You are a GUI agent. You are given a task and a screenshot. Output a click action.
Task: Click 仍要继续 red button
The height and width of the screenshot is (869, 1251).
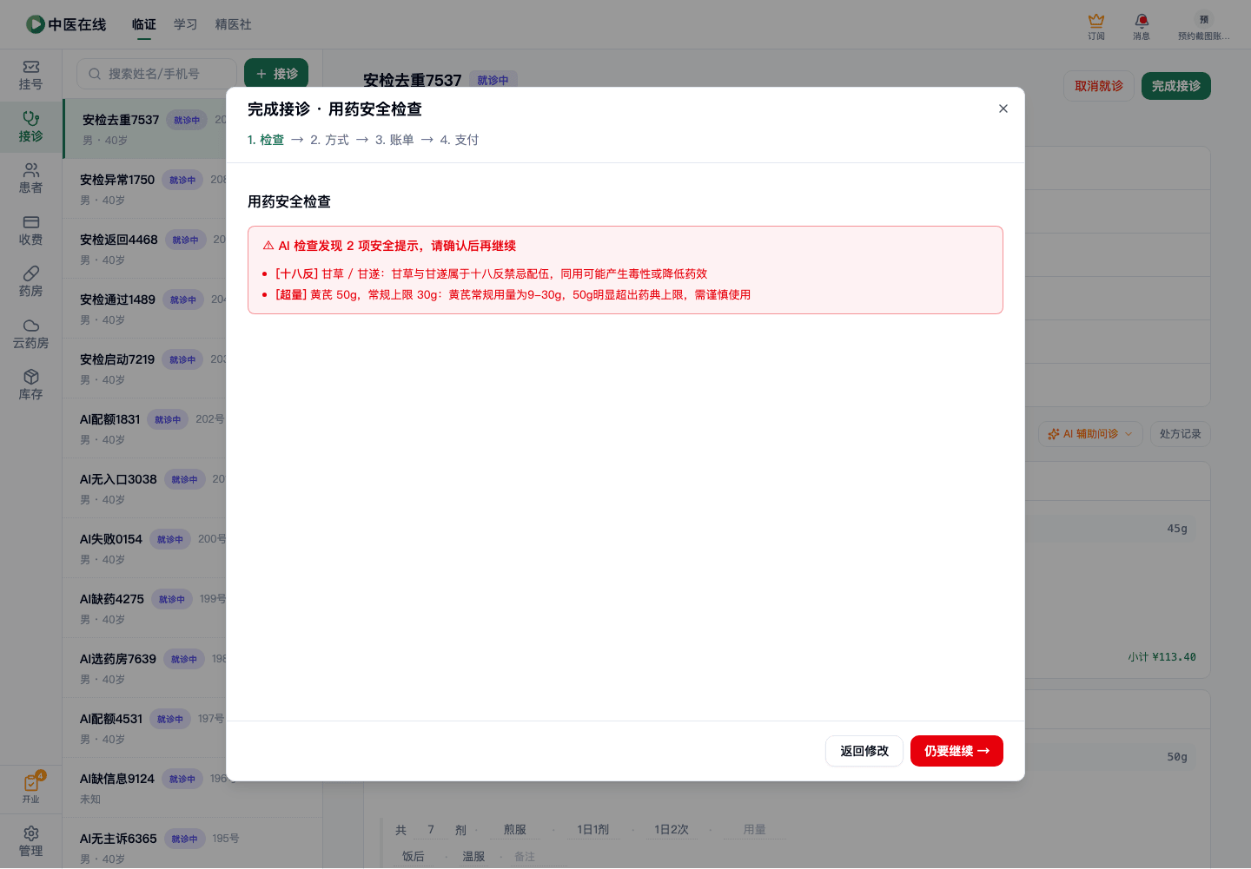pos(956,751)
